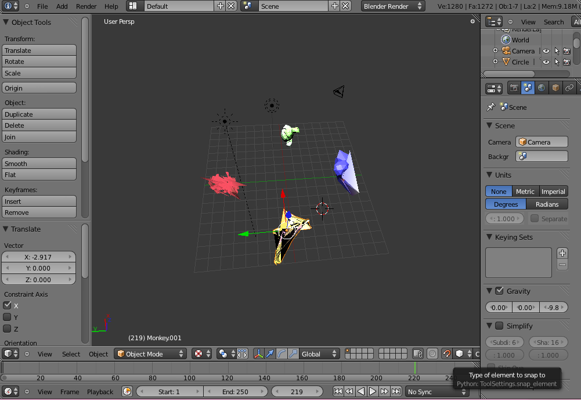Switch rotation units to Radians

tap(547, 204)
